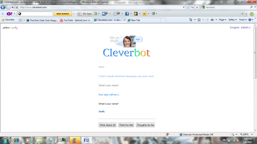Image resolution: width=257 pixels, height=144 pixels.
Task: Switch to YouTube Upload your video tab
Action: 76,20
